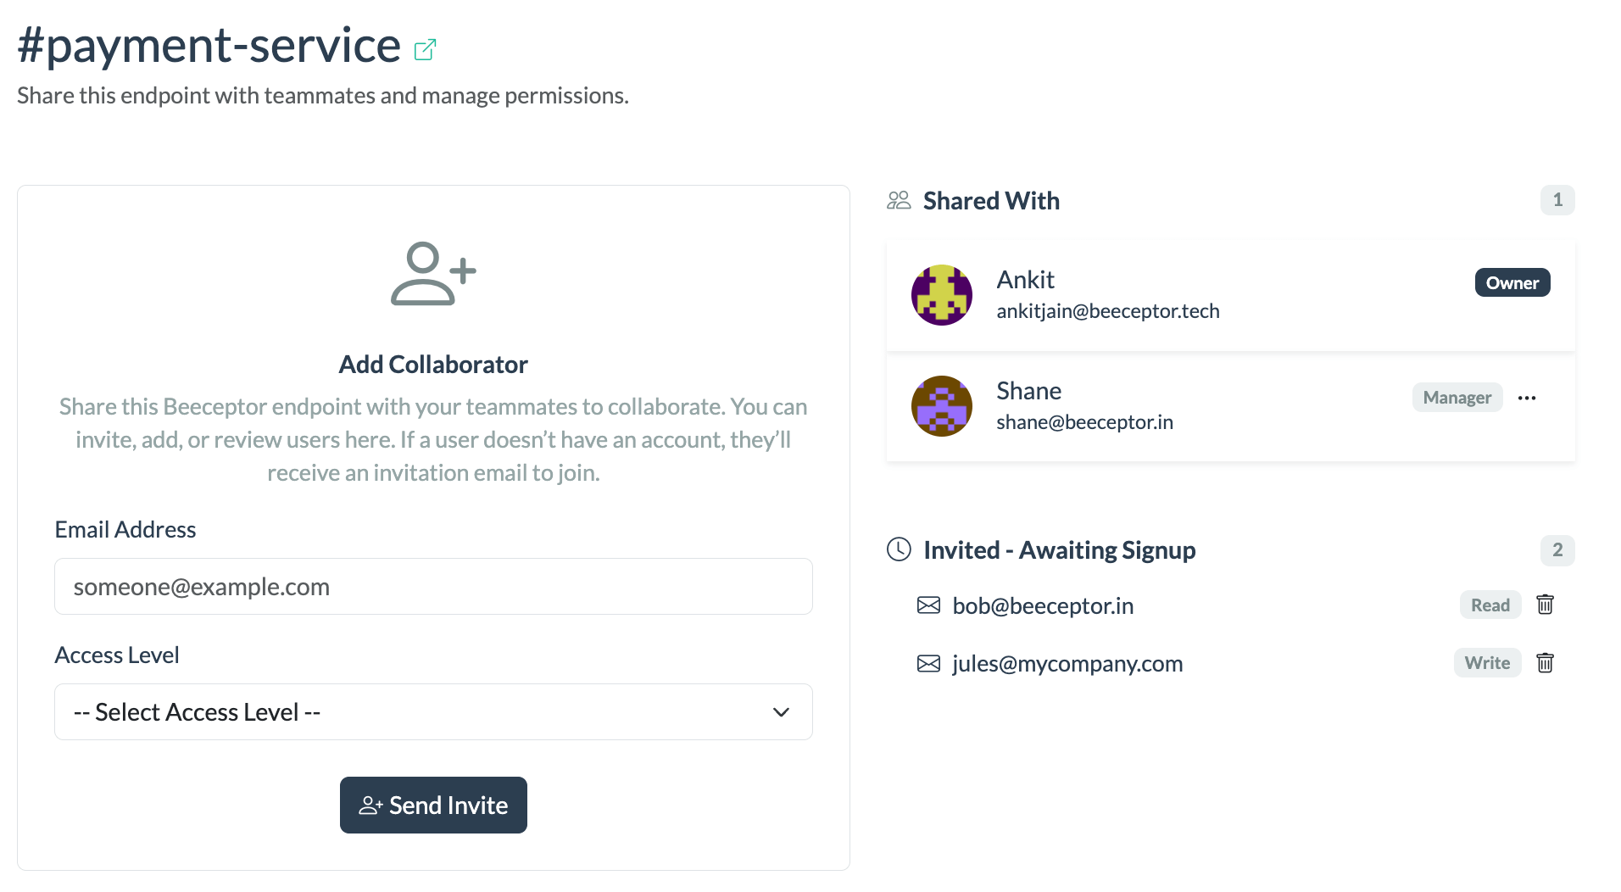The image size is (1621, 892).
Task: Click the Owner badge for Ankit
Action: point(1512,283)
